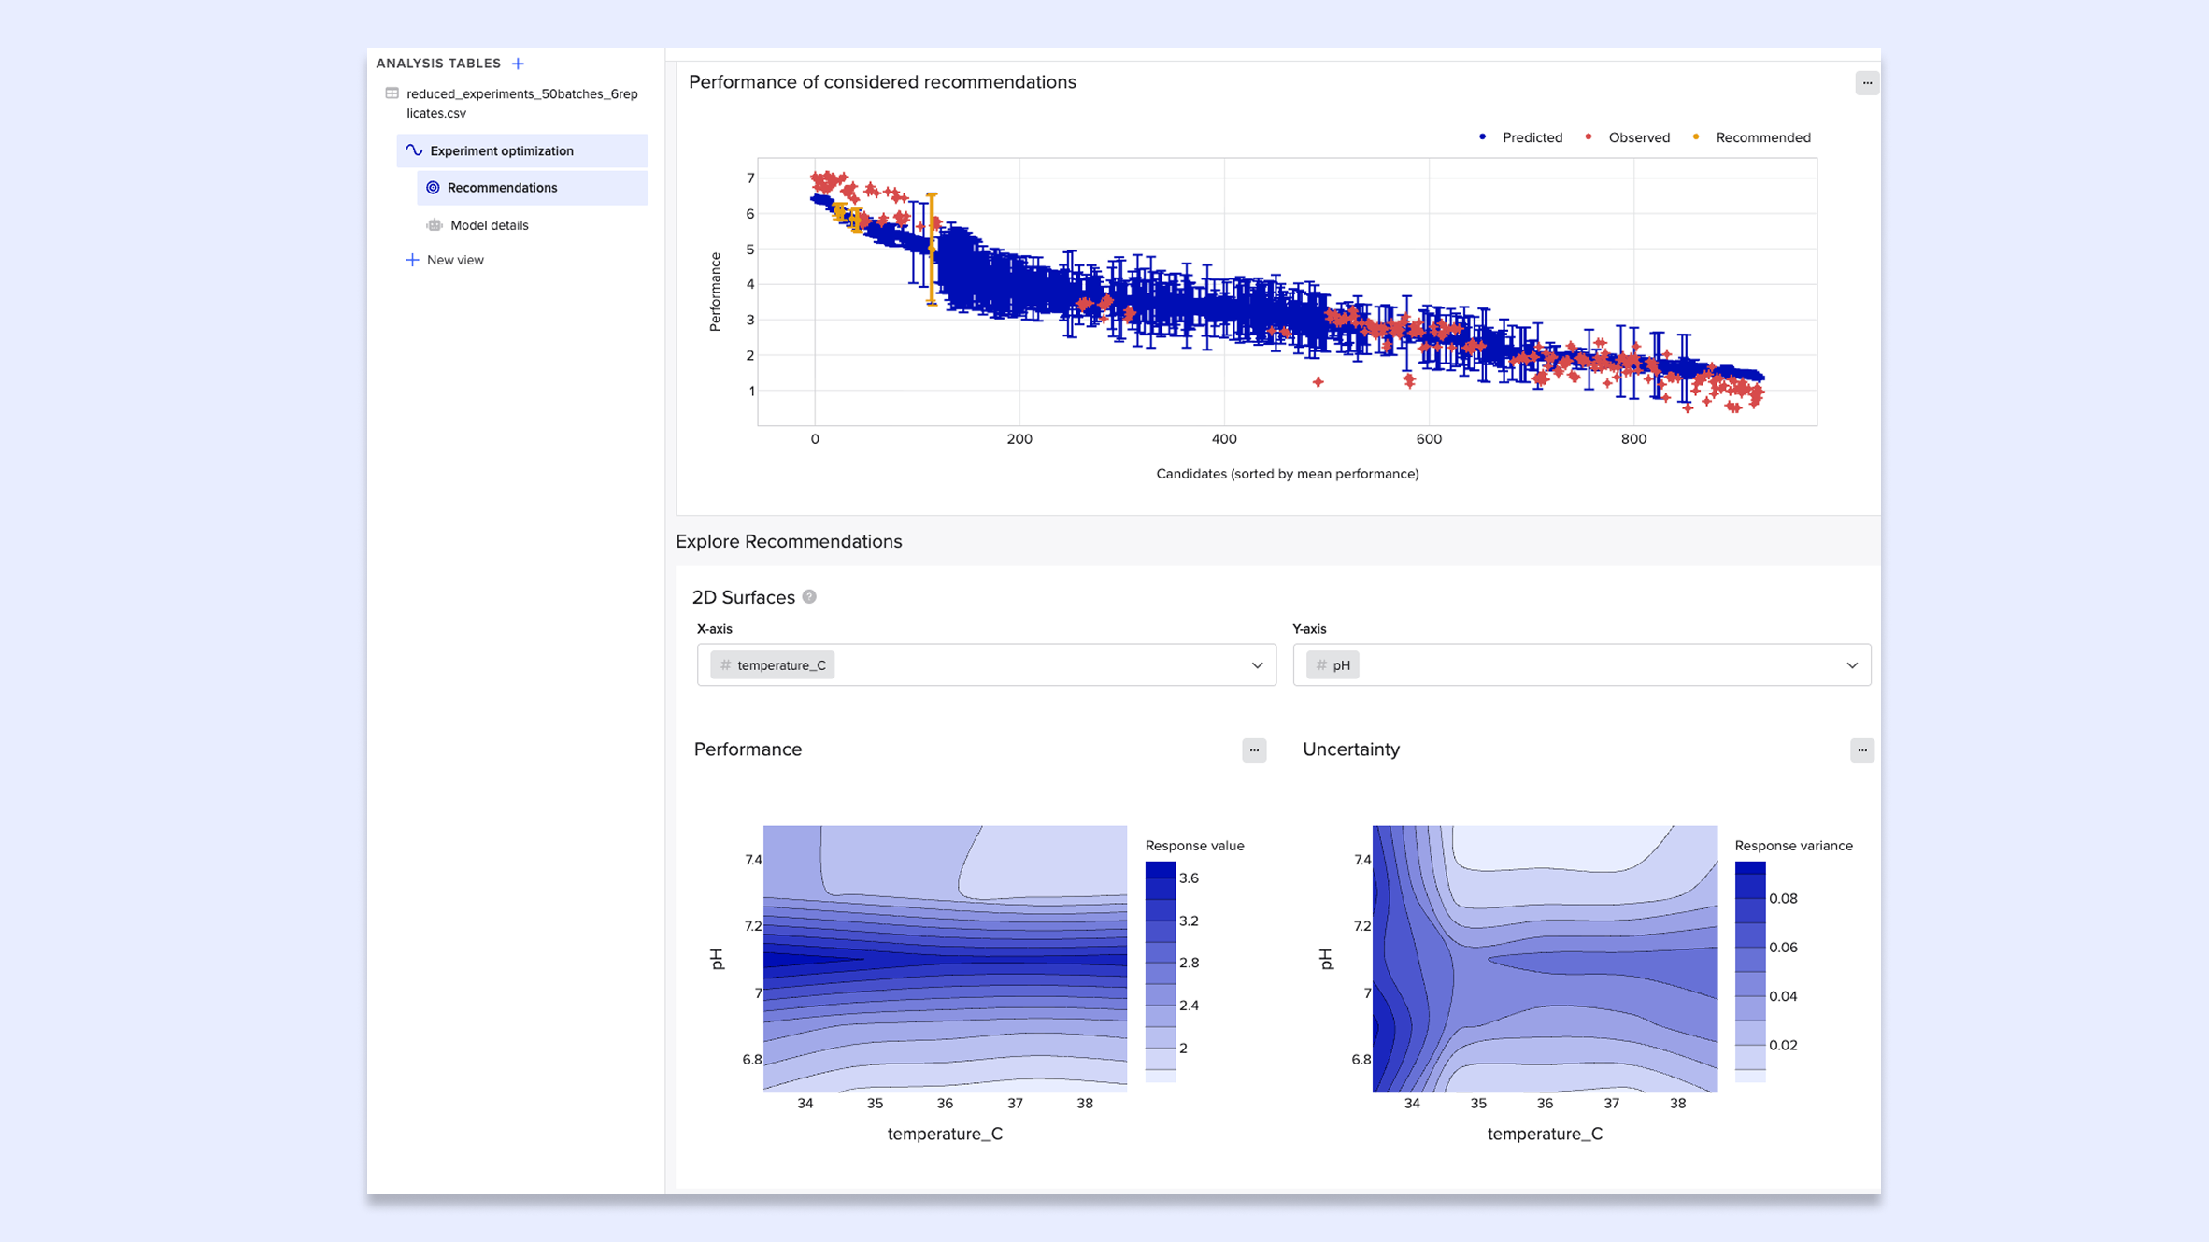The width and height of the screenshot is (2209, 1242).
Task: Click the Recommendations target icon
Action: pyautogui.click(x=433, y=188)
